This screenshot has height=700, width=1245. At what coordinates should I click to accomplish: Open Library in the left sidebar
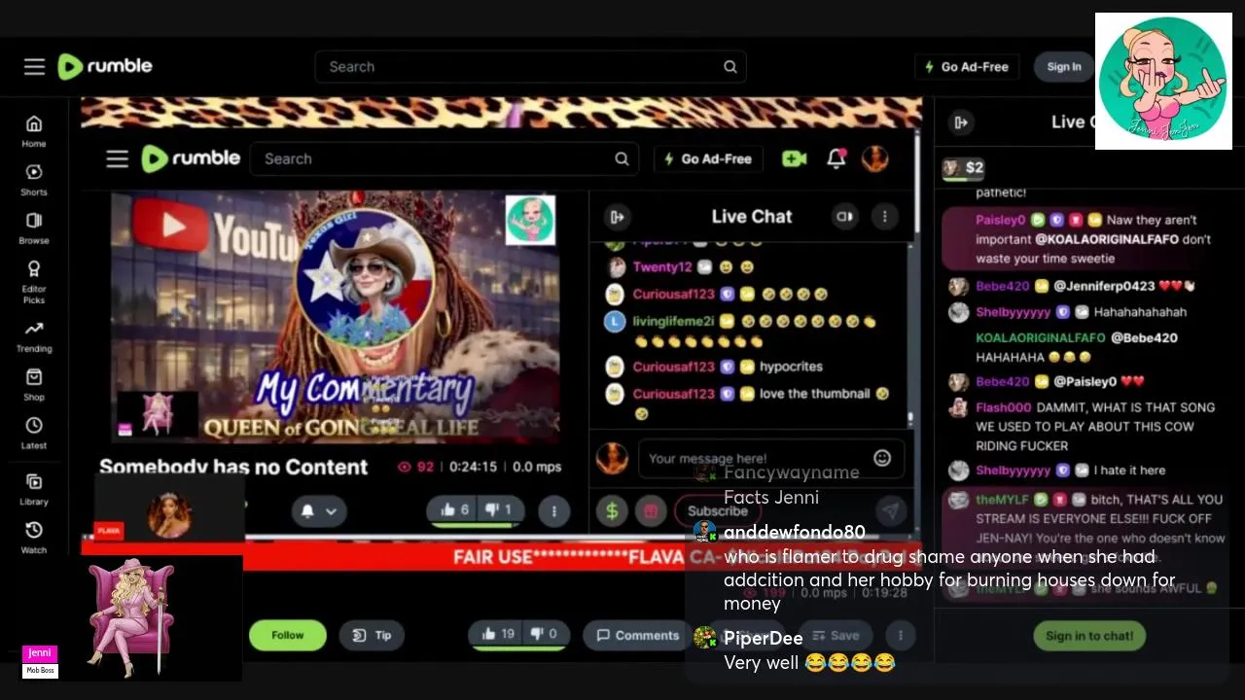34,489
